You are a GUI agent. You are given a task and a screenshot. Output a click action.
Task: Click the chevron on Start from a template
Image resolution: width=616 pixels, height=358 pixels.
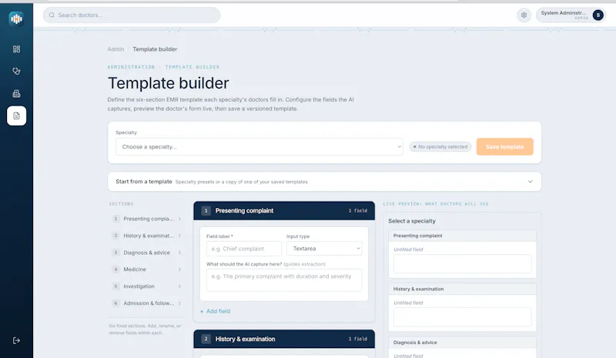(530, 182)
